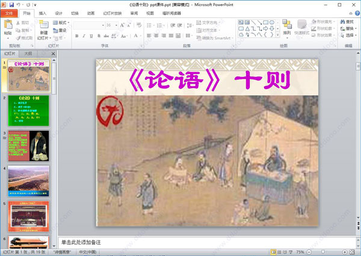361x256 pixels.
Task: Open Customize Quick Access Toolbar dropdown
Action: (x=35, y=5)
